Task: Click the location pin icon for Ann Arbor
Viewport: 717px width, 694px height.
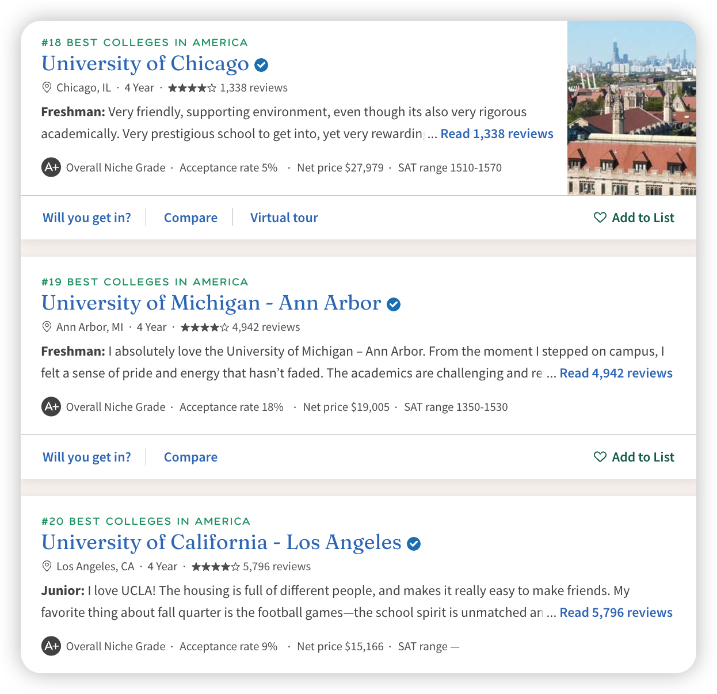Action: tap(47, 327)
